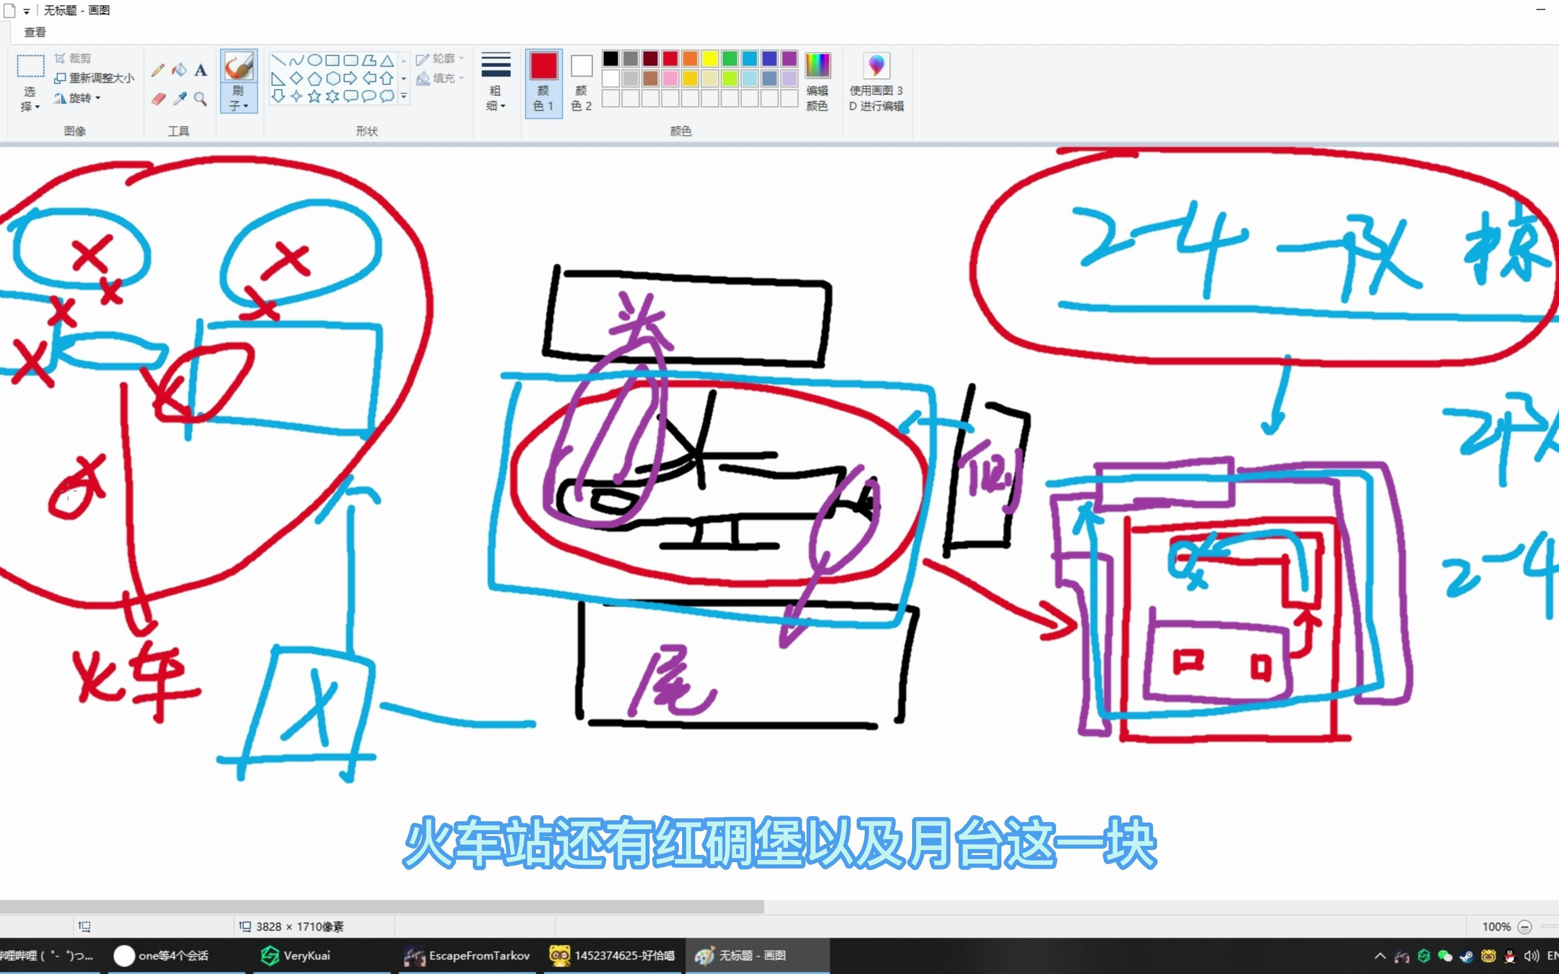Open the Brushes (刷子) dropdown arrow
1559x974 pixels.
click(x=238, y=98)
